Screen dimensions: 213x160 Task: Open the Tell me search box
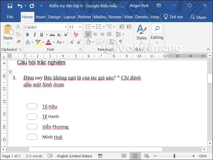[x=173, y=17]
